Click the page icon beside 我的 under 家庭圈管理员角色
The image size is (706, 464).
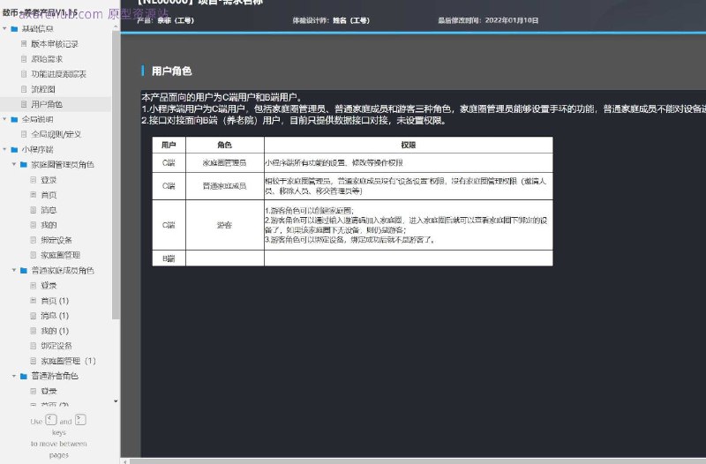(34, 225)
